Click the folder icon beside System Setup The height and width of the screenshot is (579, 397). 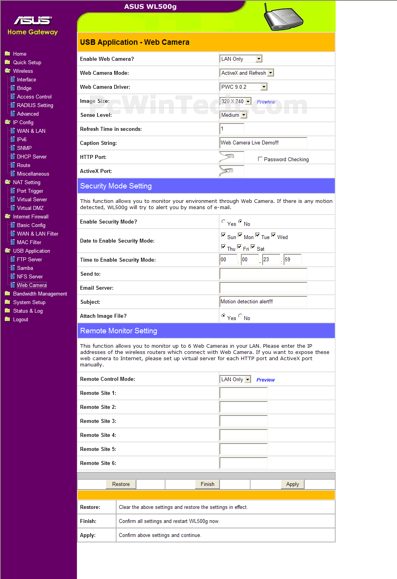[7, 302]
